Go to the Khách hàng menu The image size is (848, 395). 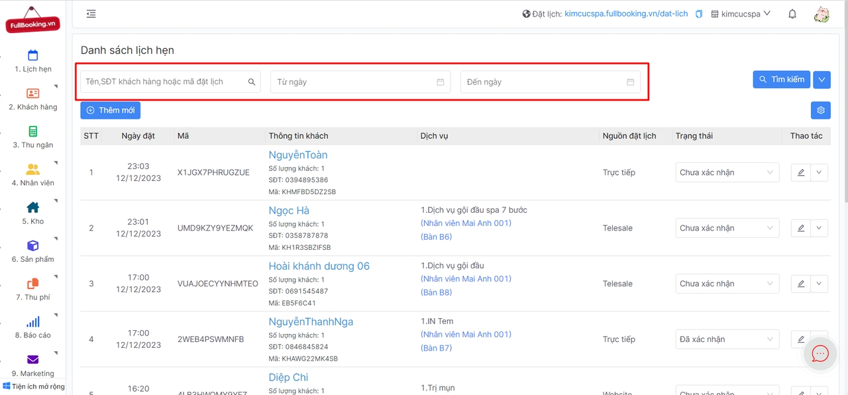coord(33,99)
